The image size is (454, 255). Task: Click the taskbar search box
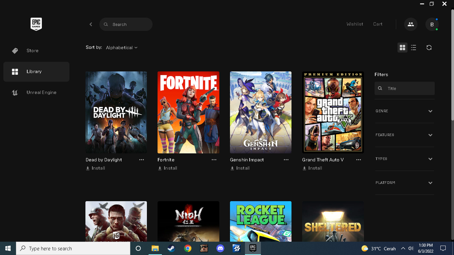(73, 248)
